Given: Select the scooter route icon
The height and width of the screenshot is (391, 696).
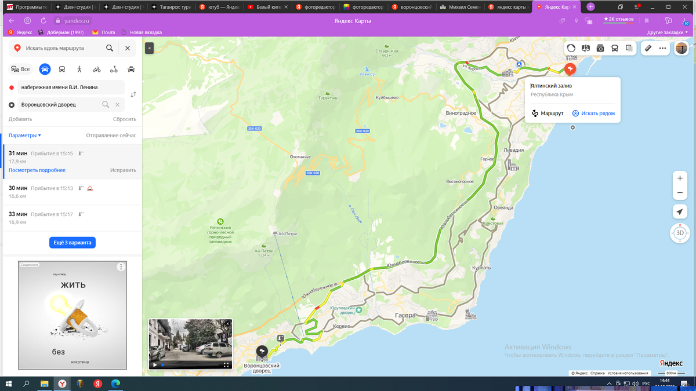Looking at the screenshot, I should tap(114, 69).
